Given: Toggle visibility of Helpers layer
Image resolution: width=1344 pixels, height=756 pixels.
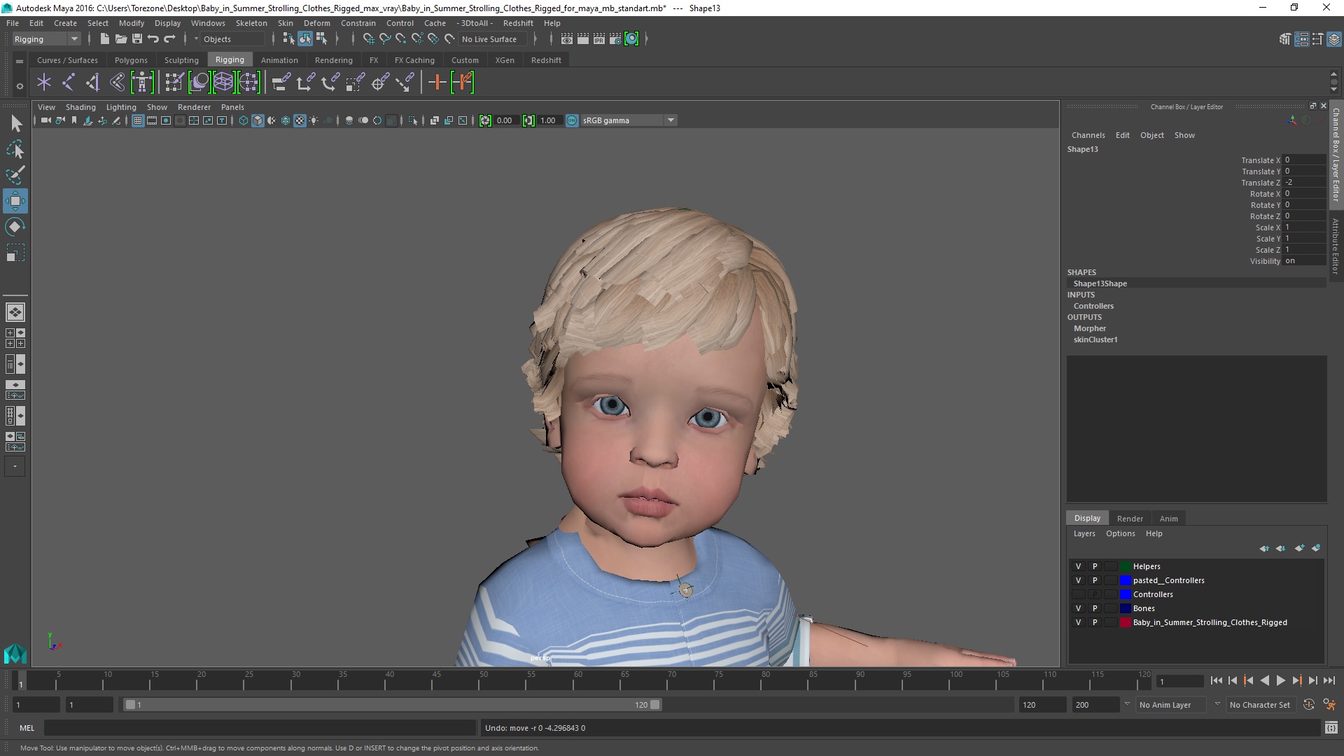Looking at the screenshot, I should (x=1078, y=566).
